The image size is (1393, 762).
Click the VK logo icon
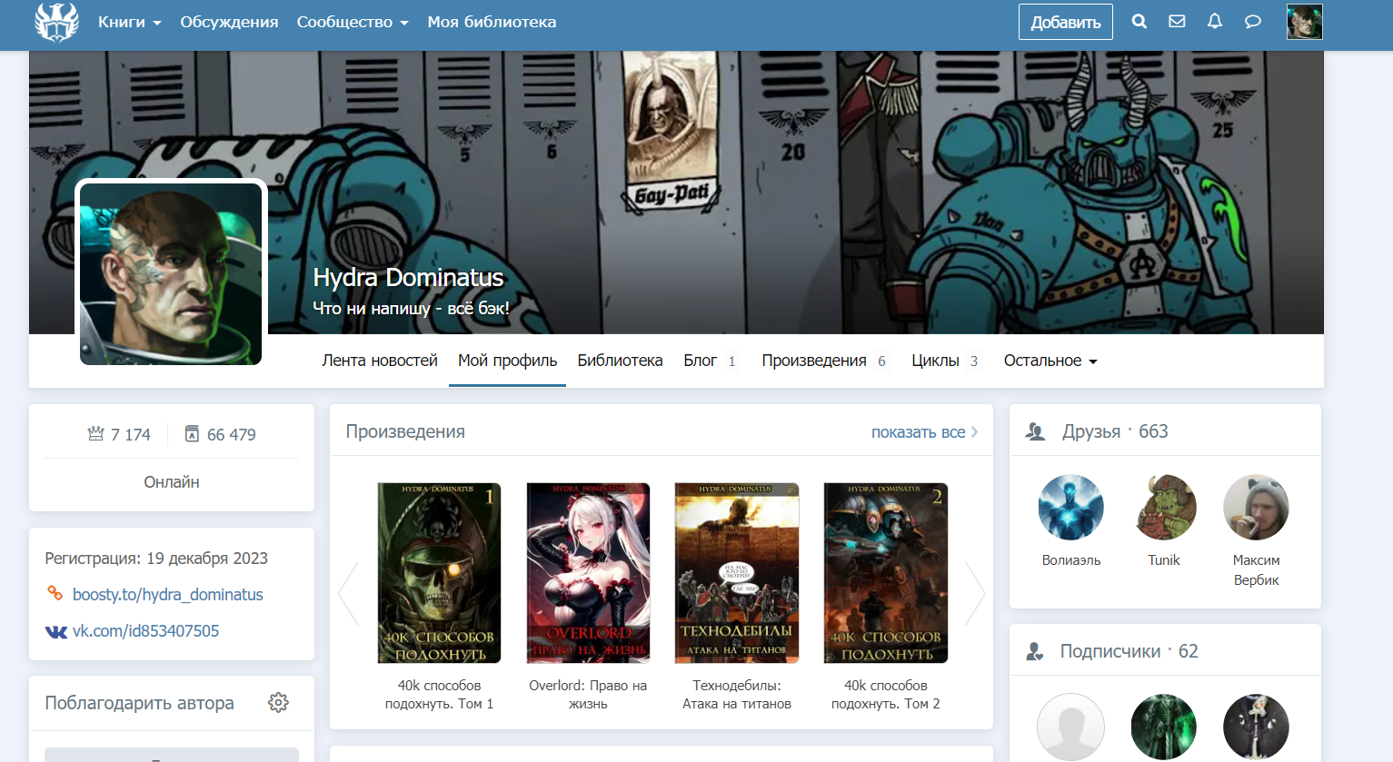click(x=56, y=631)
